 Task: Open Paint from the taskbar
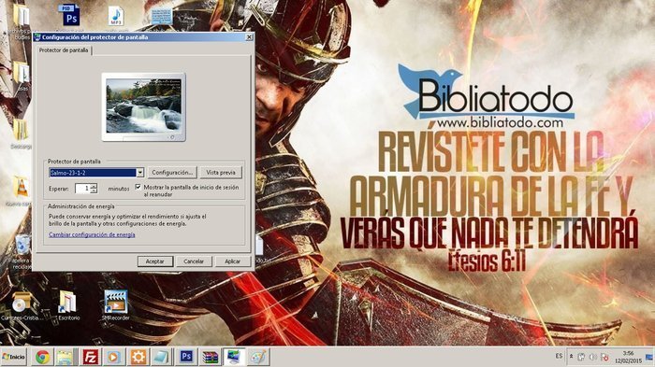point(258,357)
